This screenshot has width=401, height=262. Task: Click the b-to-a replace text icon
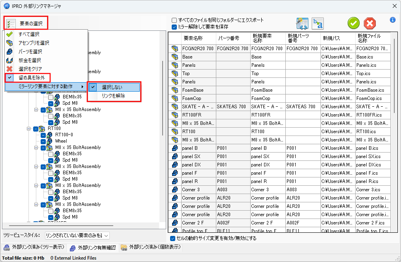(318, 24)
